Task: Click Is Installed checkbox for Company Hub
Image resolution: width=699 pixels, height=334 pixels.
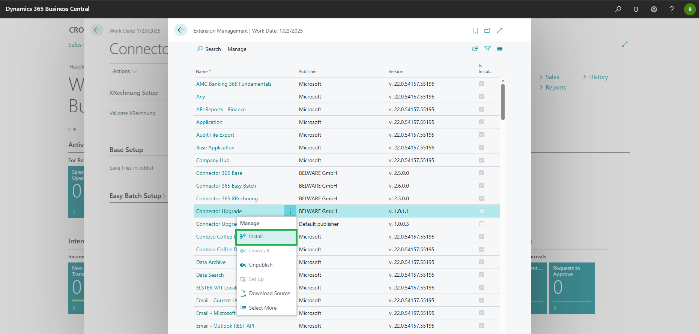Action: [x=481, y=160]
